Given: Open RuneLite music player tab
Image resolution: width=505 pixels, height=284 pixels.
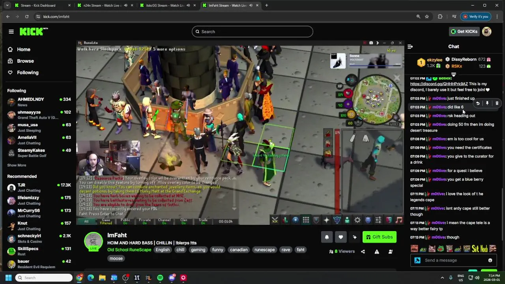Looking at the screenshot, I should pos(399,220).
